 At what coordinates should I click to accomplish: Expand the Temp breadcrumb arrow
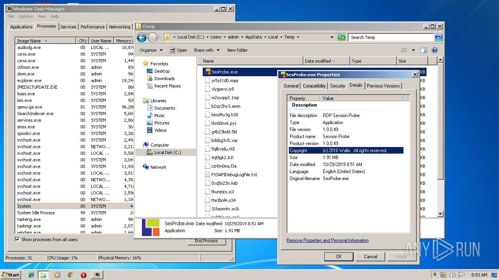coord(298,37)
